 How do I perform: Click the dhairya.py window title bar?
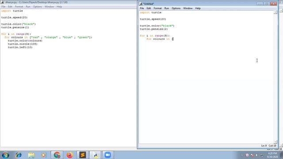point(68,2)
